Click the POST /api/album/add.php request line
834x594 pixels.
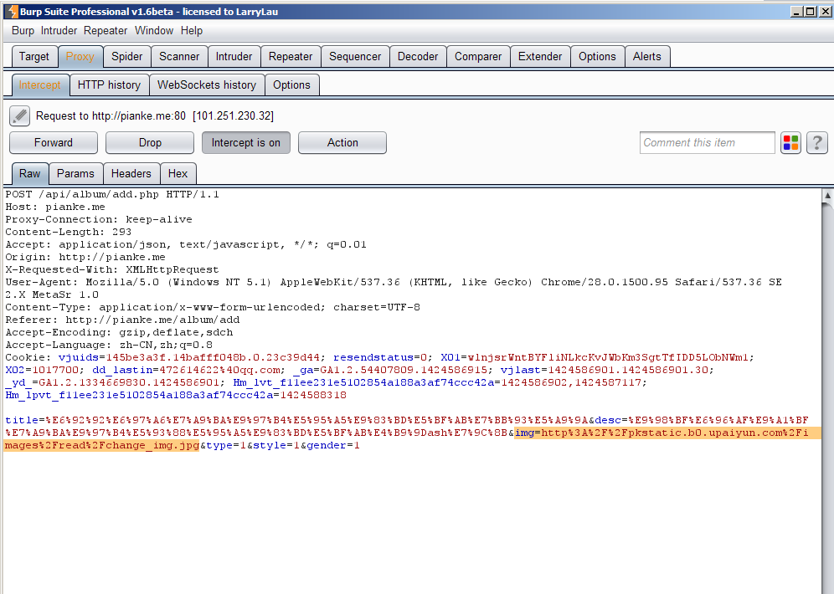pos(112,194)
